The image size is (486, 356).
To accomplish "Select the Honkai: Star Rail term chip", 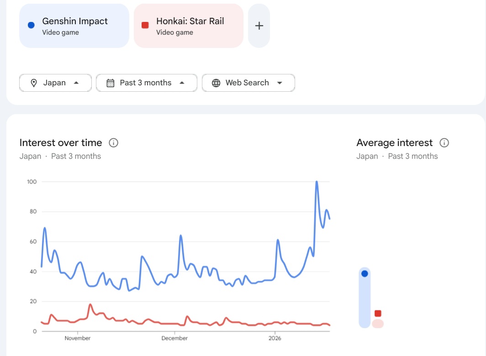I will [189, 26].
